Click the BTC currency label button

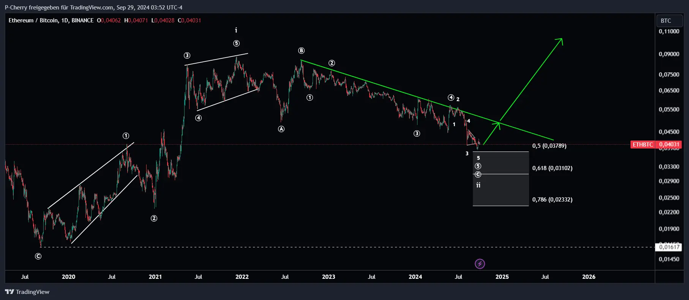click(x=670, y=21)
